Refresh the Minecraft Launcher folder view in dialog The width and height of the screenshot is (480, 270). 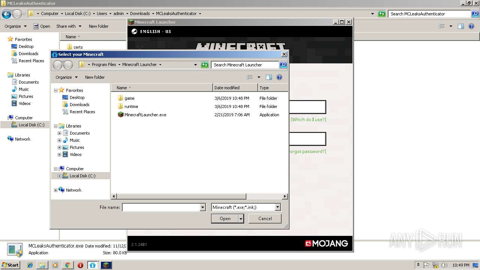coord(205,65)
